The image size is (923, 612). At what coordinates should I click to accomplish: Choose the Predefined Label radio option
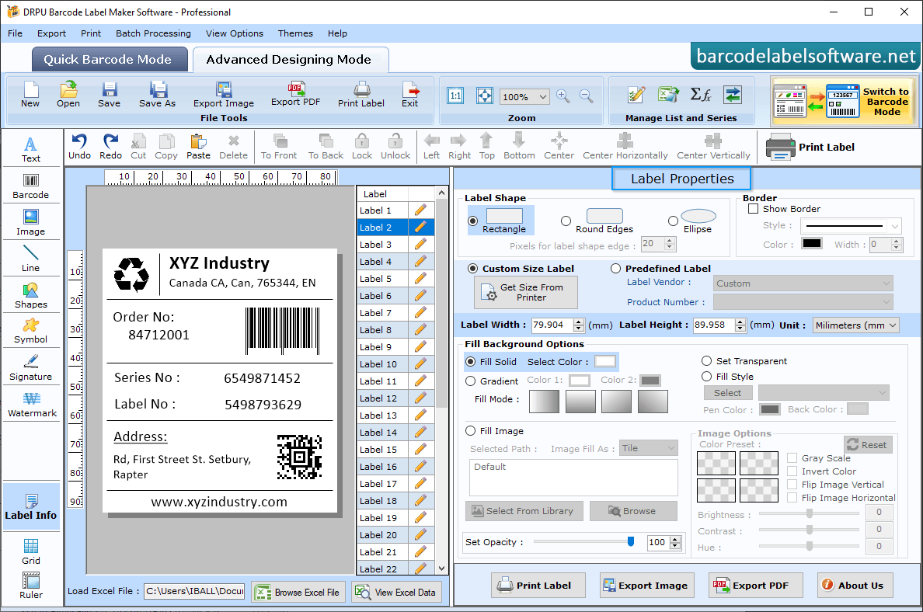coord(616,269)
